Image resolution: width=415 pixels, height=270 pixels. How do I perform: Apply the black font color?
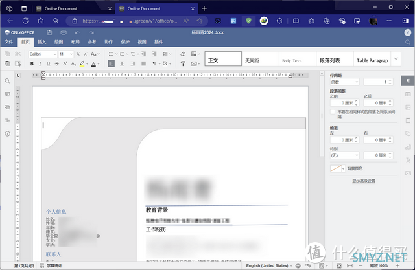[93, 63]
